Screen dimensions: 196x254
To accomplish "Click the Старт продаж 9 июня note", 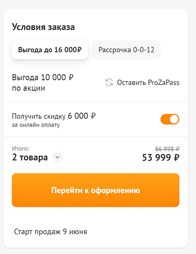I will coord(50,232).
